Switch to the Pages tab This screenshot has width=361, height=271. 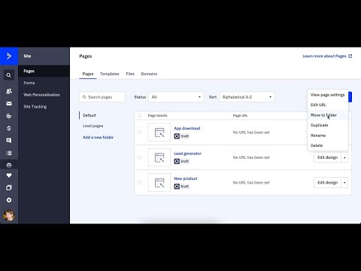88,74
